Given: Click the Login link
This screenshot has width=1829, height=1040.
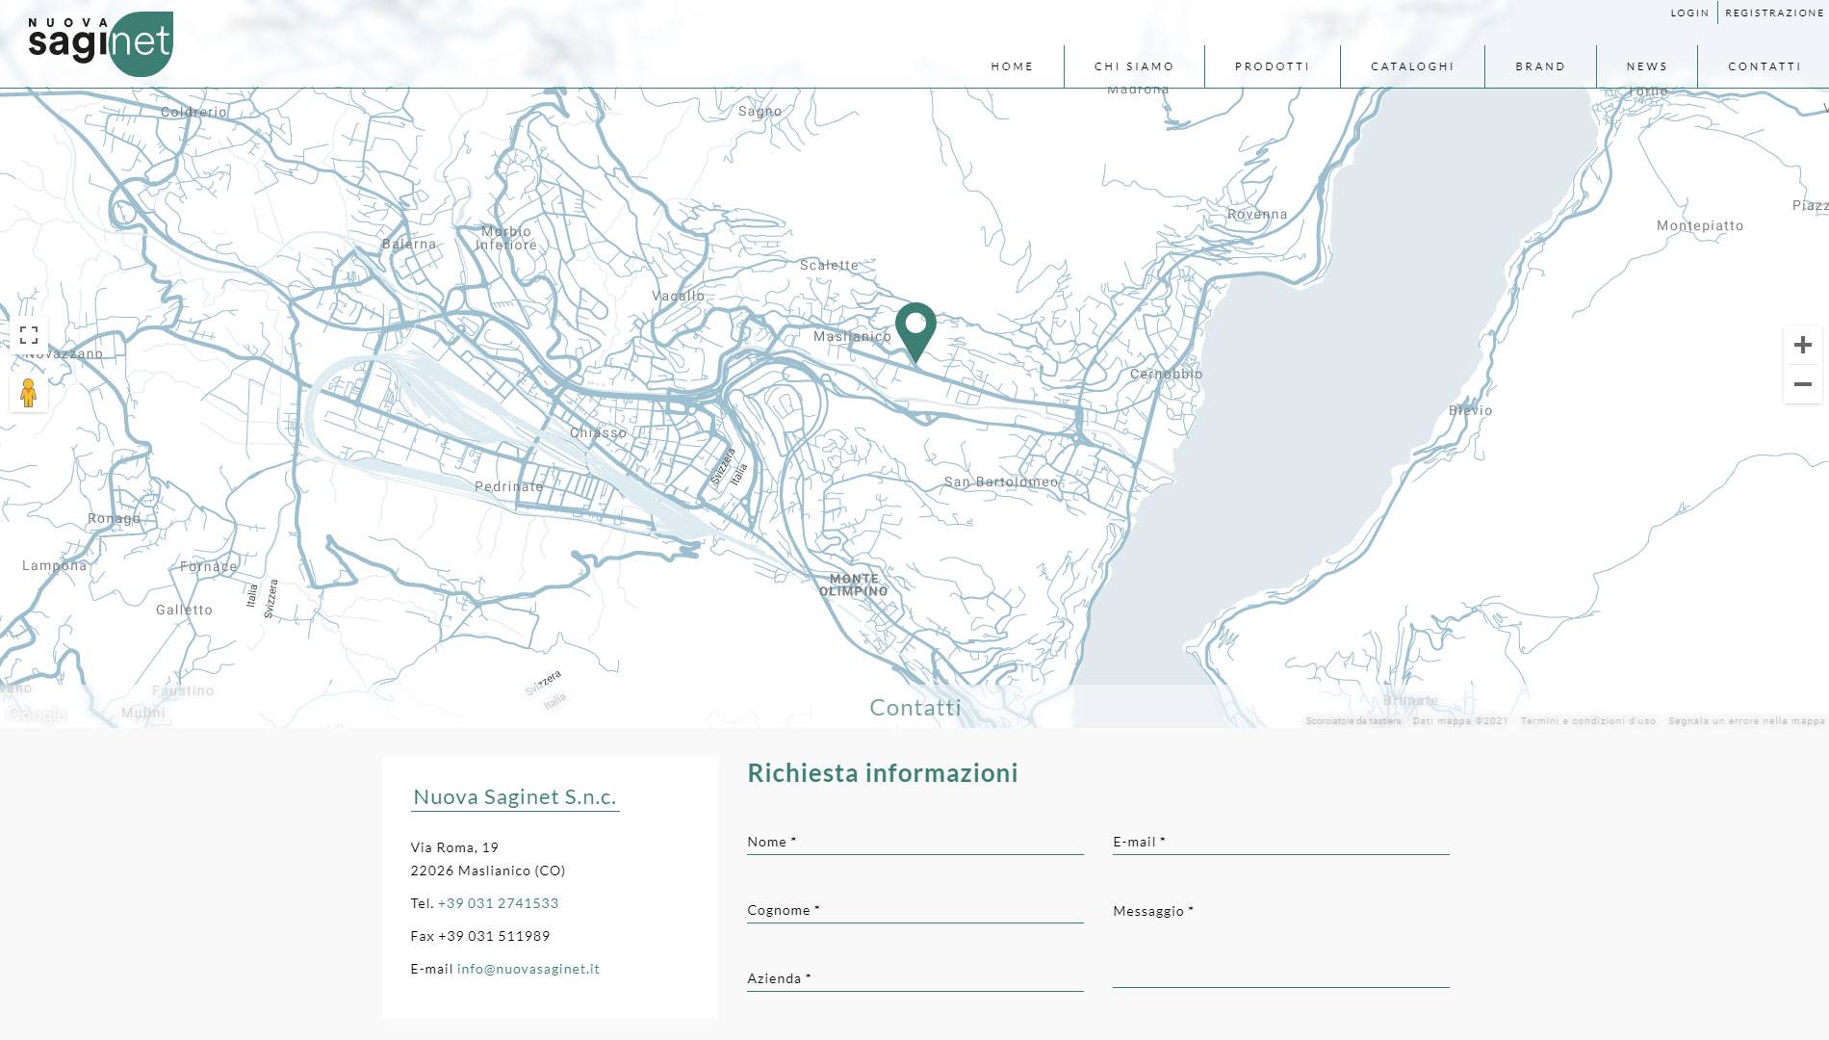Looking at the screenshot, I should [x=1689, y=13].
